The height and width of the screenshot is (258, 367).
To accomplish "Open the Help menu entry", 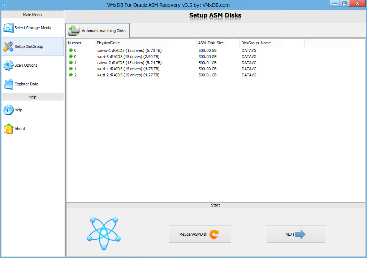I will coord(33,110).
